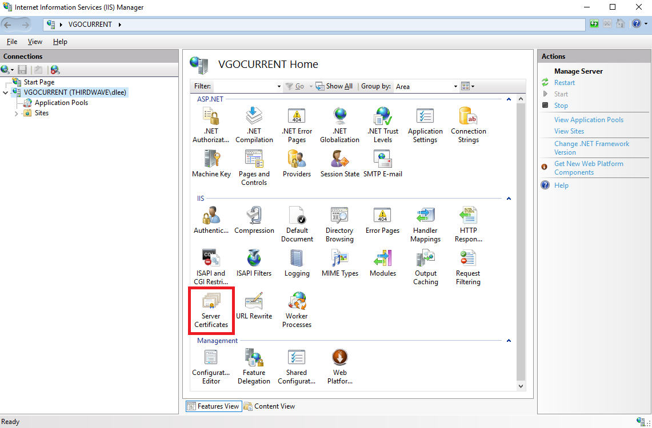
Task: Open .NET Authorization Rules icon
Action: (x=211, y=125)
